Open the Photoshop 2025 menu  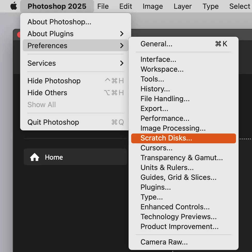pos(57,6)
